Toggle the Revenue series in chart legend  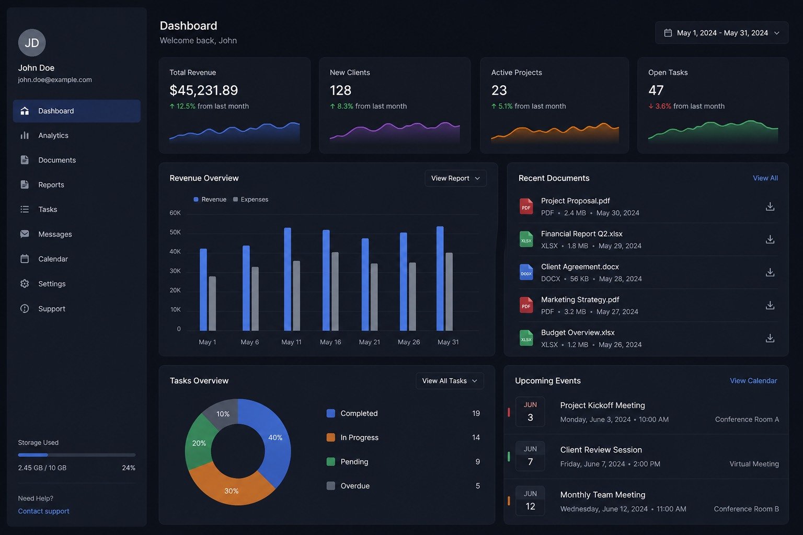tap(210, 200)
